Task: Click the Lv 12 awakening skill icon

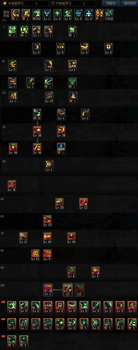Action: click(84, 204)
